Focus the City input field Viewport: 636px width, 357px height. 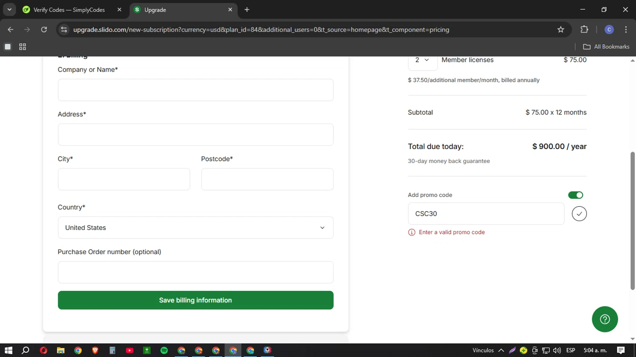coord(124,179)
